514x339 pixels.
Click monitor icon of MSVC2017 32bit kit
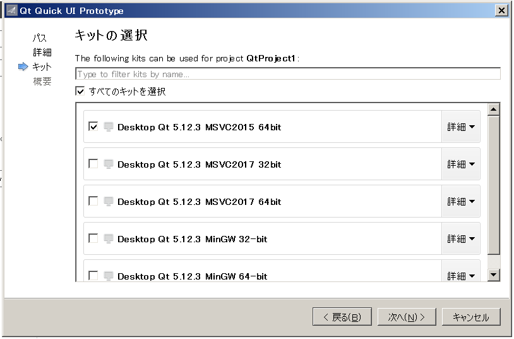108,164
